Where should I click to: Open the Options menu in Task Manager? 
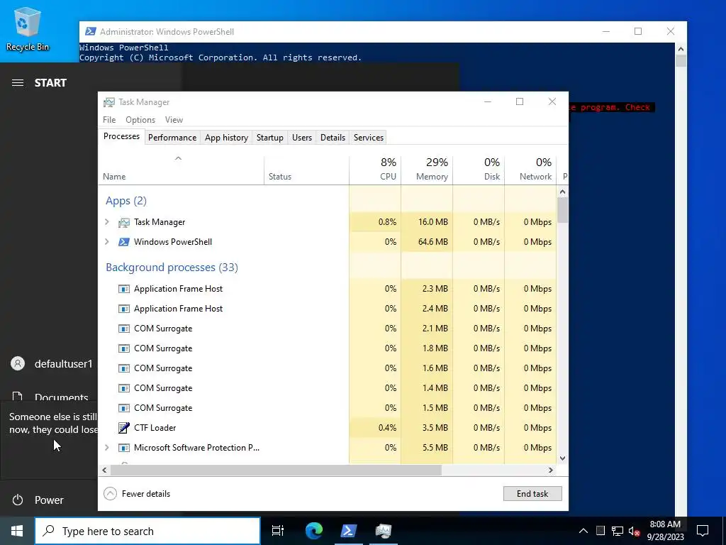pos(140,119)
